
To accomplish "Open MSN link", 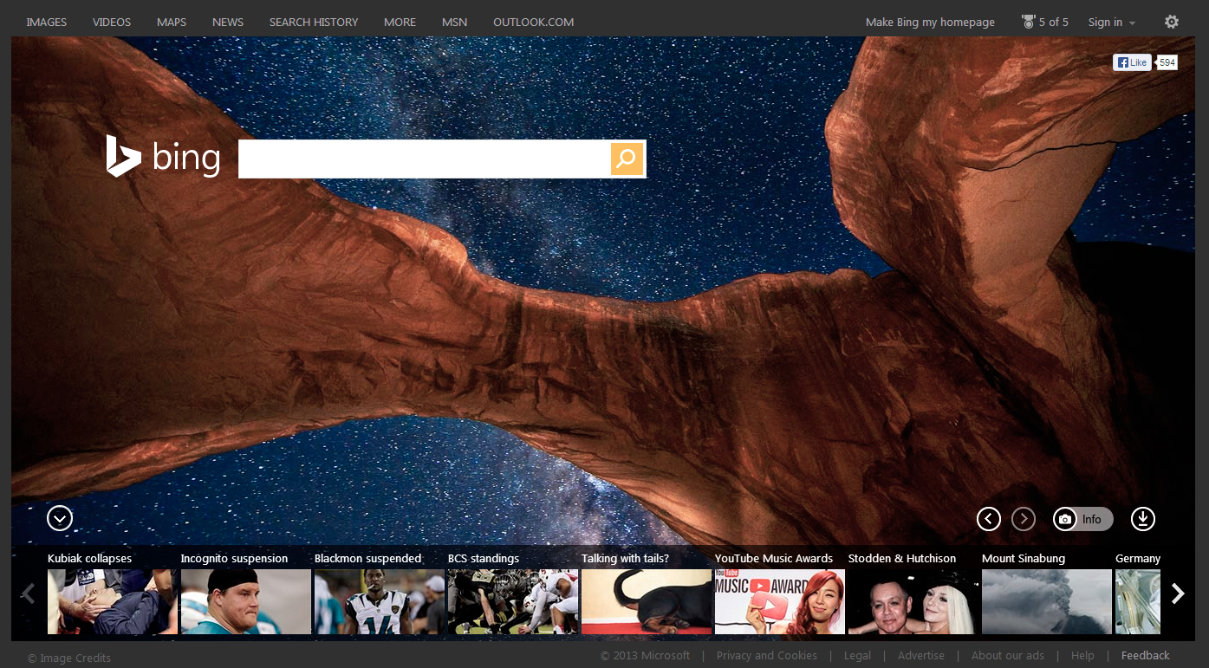I will pos(454,23).
